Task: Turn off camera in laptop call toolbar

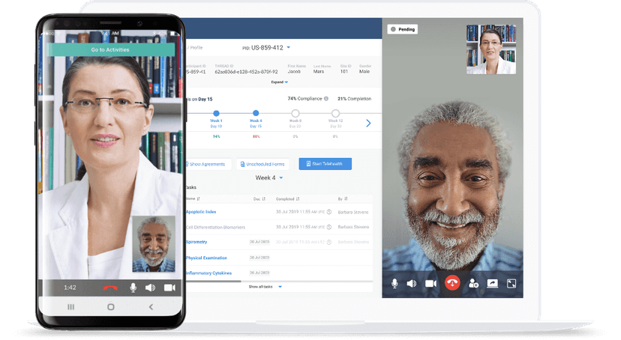Action: pyautogui.click(x=430, y=283)
